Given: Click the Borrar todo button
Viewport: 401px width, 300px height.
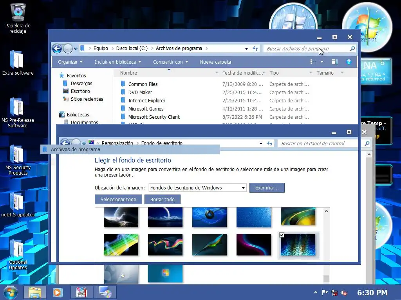Looking at the screenshot, I should (163, 199).
